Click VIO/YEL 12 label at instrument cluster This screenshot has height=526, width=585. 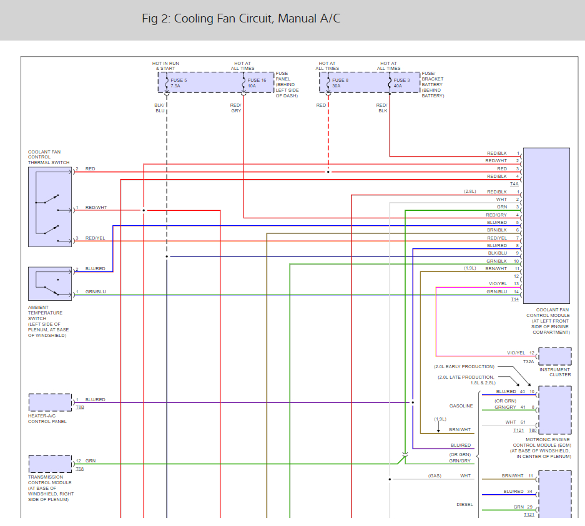[521, 353]
